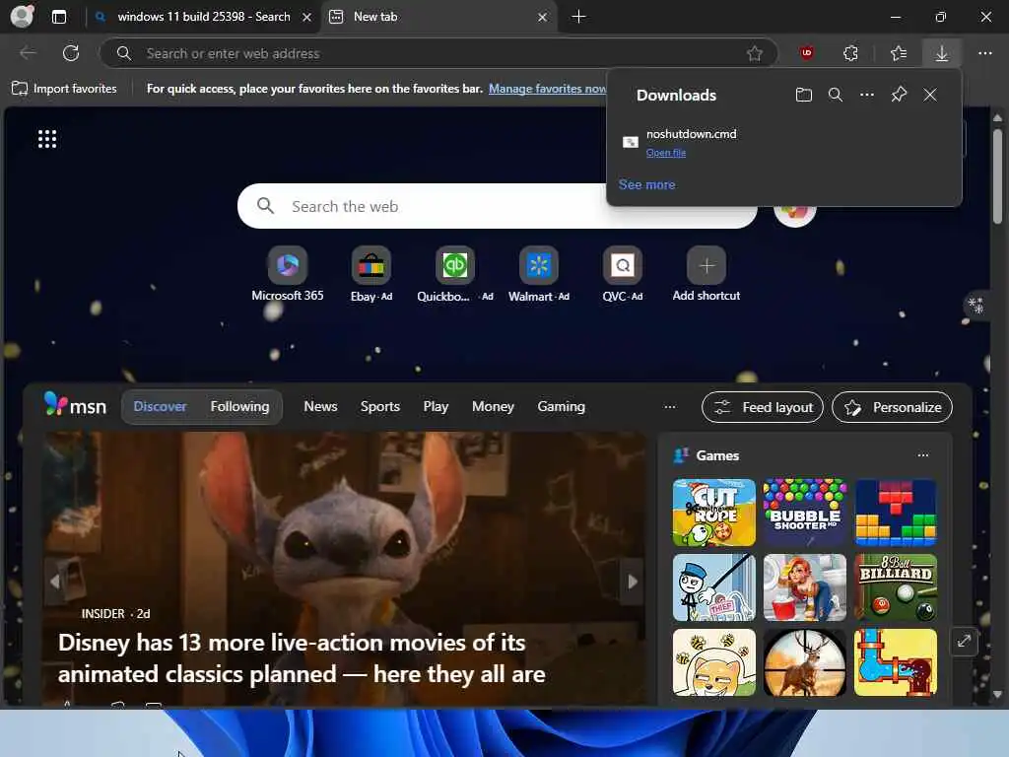
Task: Click the Personalize button
Action: [x=892, y=407]
